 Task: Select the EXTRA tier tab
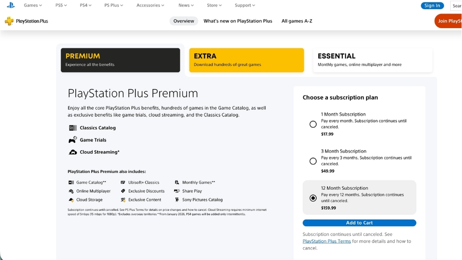(246, 60)
